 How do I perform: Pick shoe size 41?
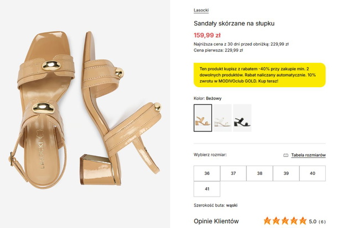pos(207,189)
